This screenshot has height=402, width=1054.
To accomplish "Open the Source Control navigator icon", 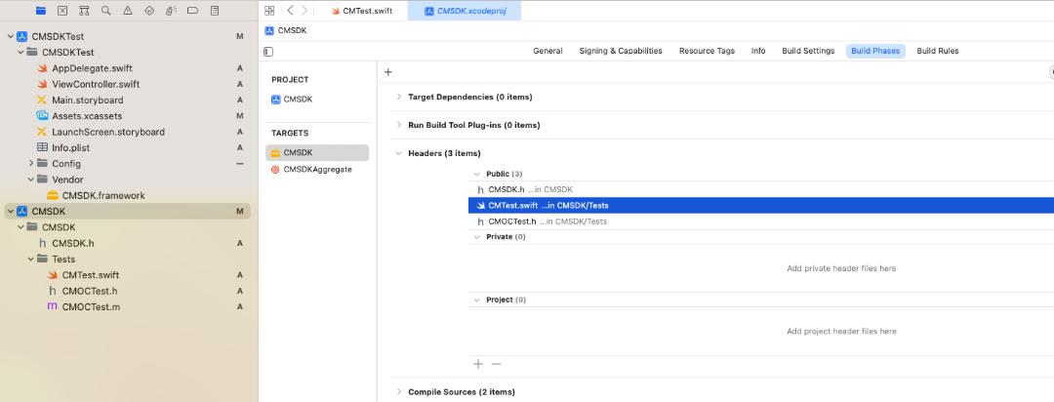I will pos(62,11).
